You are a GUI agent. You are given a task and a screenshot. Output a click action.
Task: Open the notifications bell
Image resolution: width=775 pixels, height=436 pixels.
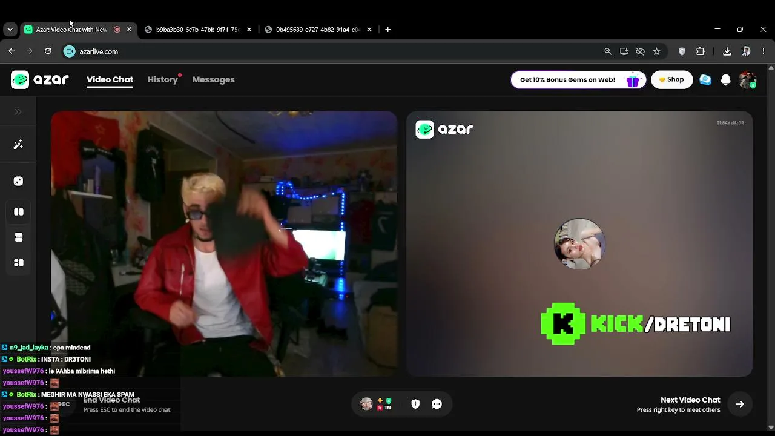click(725, 80)
